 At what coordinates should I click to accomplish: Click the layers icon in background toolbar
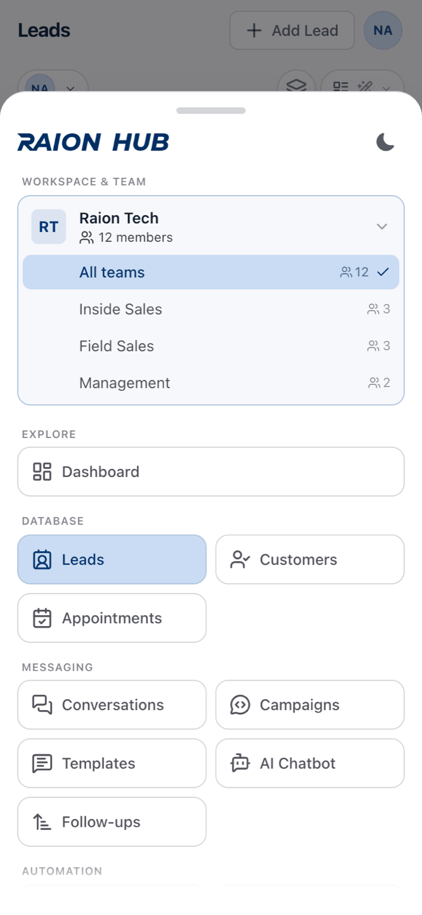tap(296, 85)
